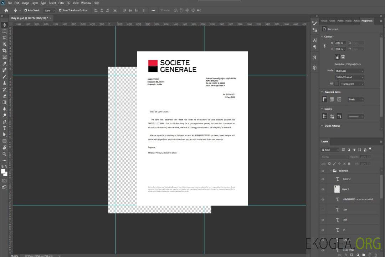Collapse the 'edite text' layer group
The width and height of the screenshot is (385, 257).
tap(331, 171)
